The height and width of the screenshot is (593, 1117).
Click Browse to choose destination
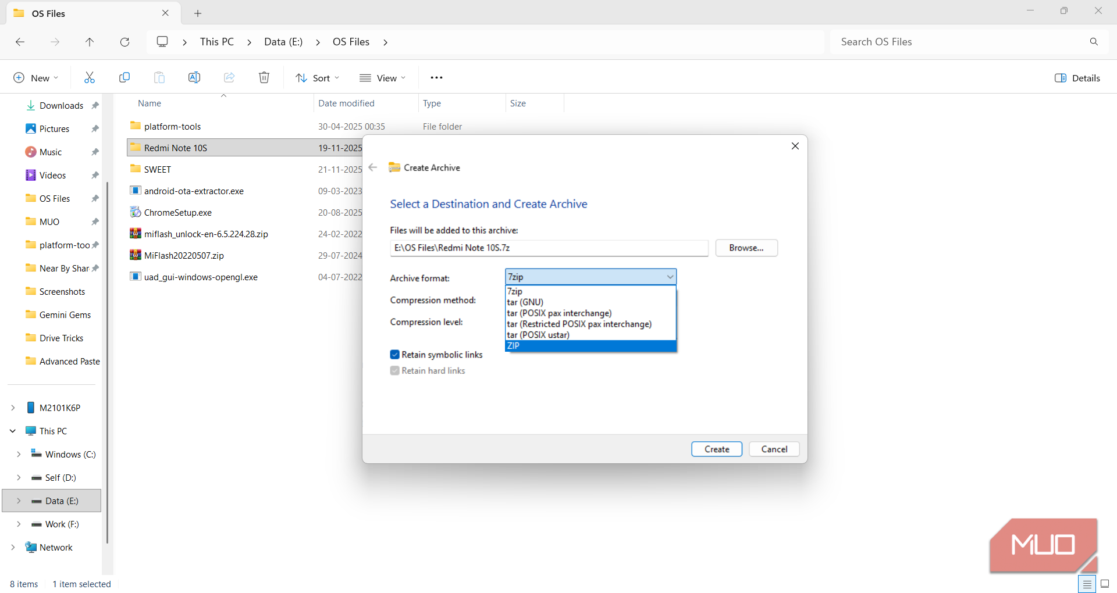(746, 248)
